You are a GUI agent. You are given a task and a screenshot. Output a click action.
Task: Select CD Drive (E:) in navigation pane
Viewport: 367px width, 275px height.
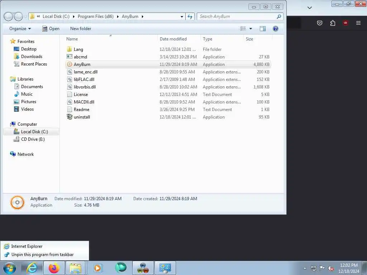[33, 139]
